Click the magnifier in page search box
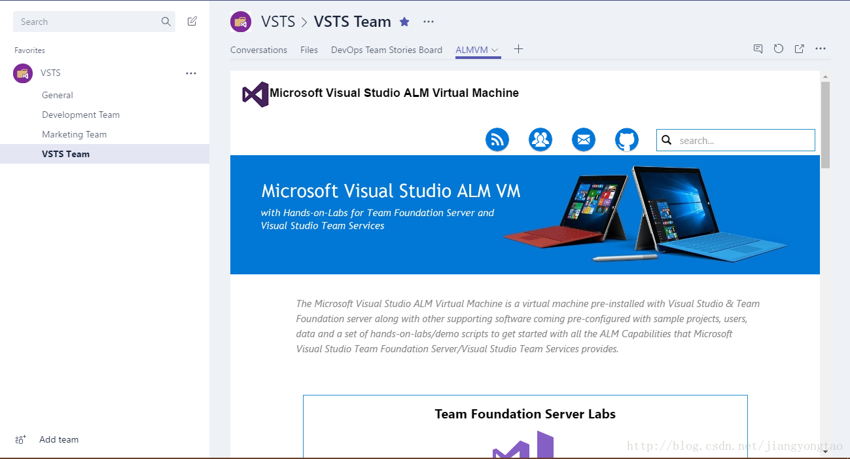Screen dimensions: 850x459 (x=667, y=139)
